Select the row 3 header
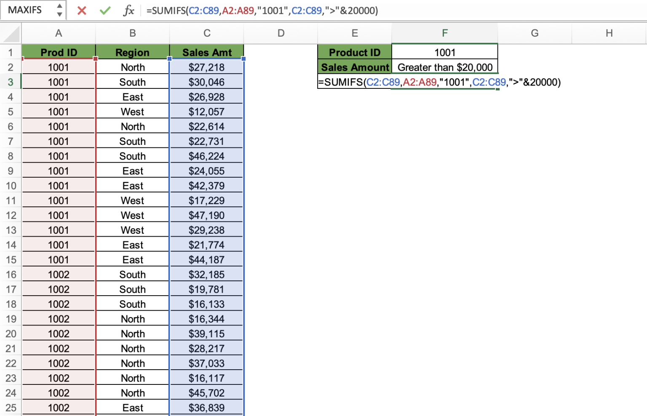647x416 pixels. (x=11, y=82)
